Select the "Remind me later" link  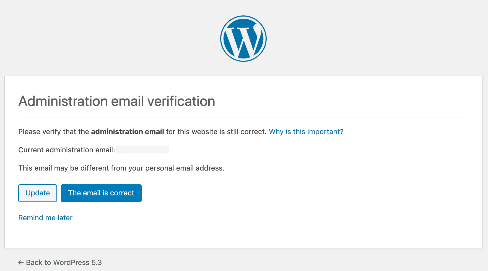[45, 218]
